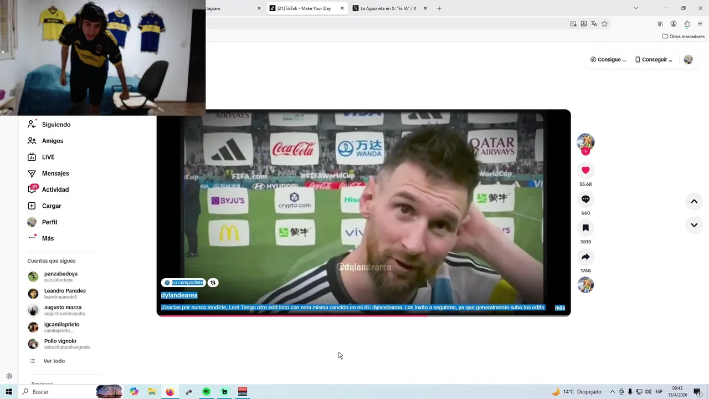Bookmark the video with 3810 saves
709x399 pixels.
[585, 228]
